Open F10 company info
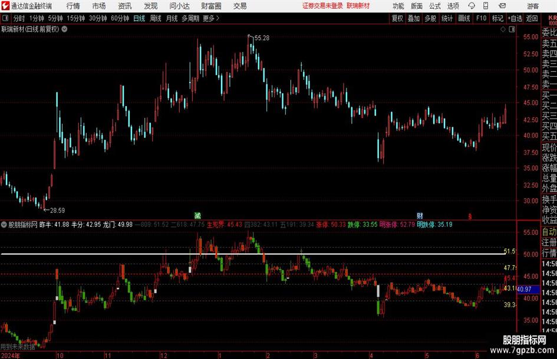Viewport: 557px width, 359px height. [x=482, y=18]
